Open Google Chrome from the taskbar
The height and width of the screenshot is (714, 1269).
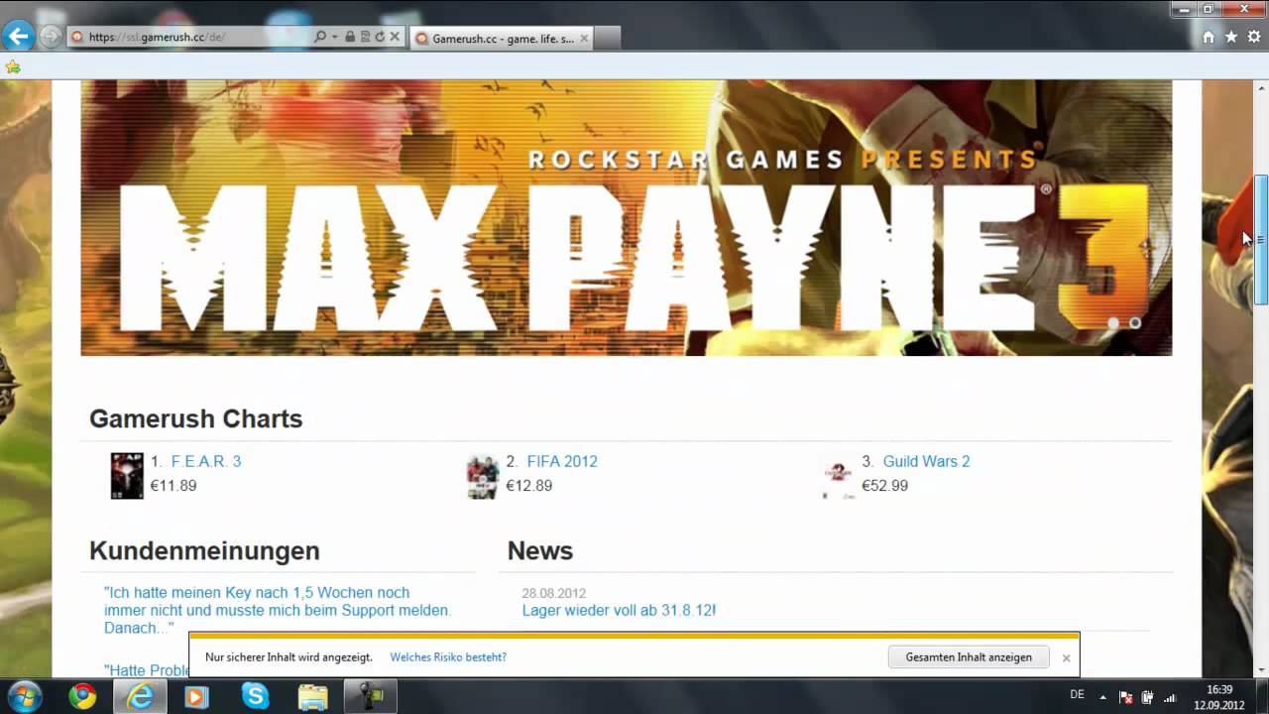point(82,696)
